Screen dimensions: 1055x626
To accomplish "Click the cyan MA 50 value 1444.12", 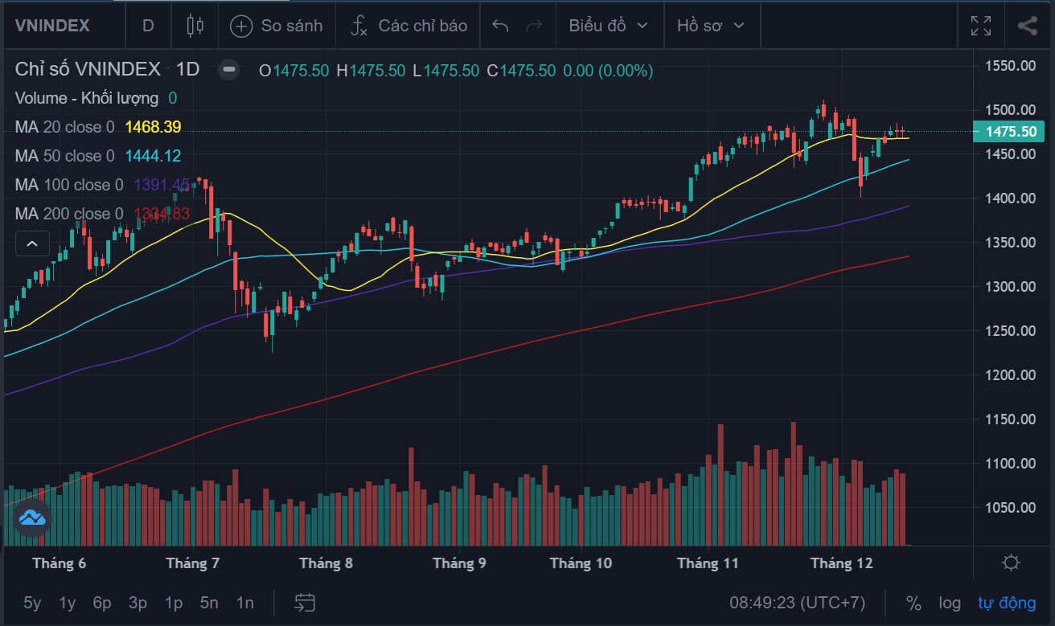I will click(153, 156).
